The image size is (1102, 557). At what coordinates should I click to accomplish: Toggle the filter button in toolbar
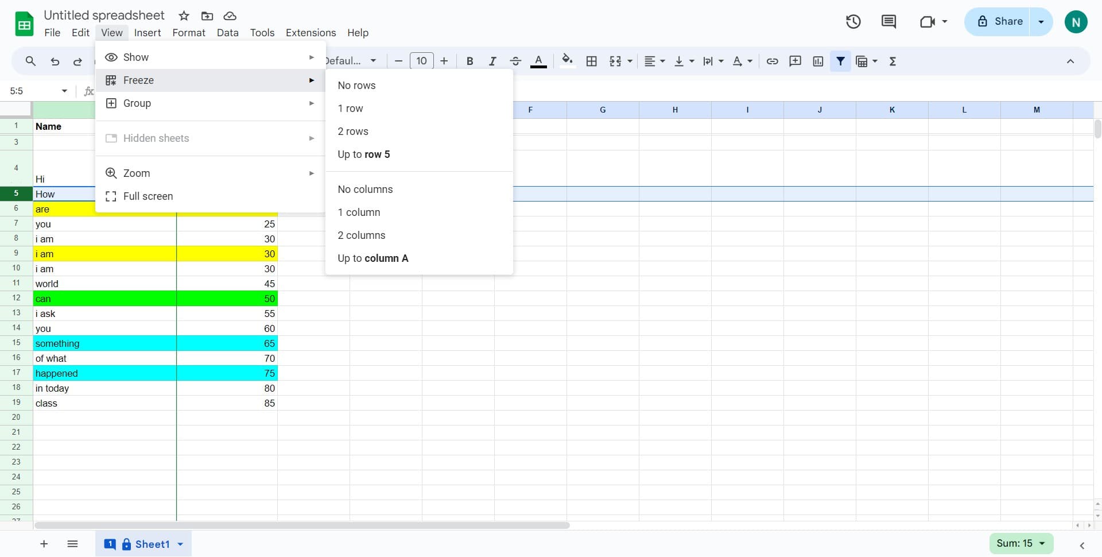tap(840, 61)
